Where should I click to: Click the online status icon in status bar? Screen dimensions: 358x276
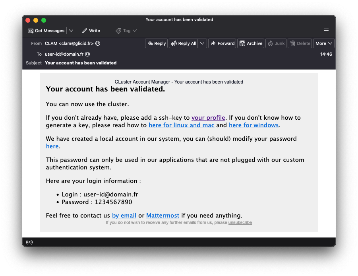[29, 242]
